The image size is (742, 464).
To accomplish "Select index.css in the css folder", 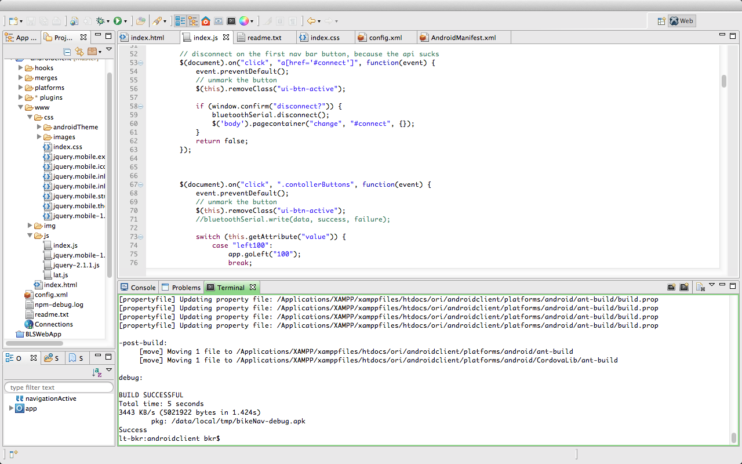I will pyautogui.click(x=63, y=147).
